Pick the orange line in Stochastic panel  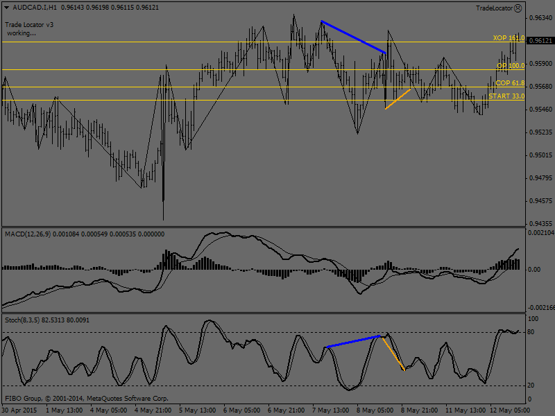click(x=393, y=354)
